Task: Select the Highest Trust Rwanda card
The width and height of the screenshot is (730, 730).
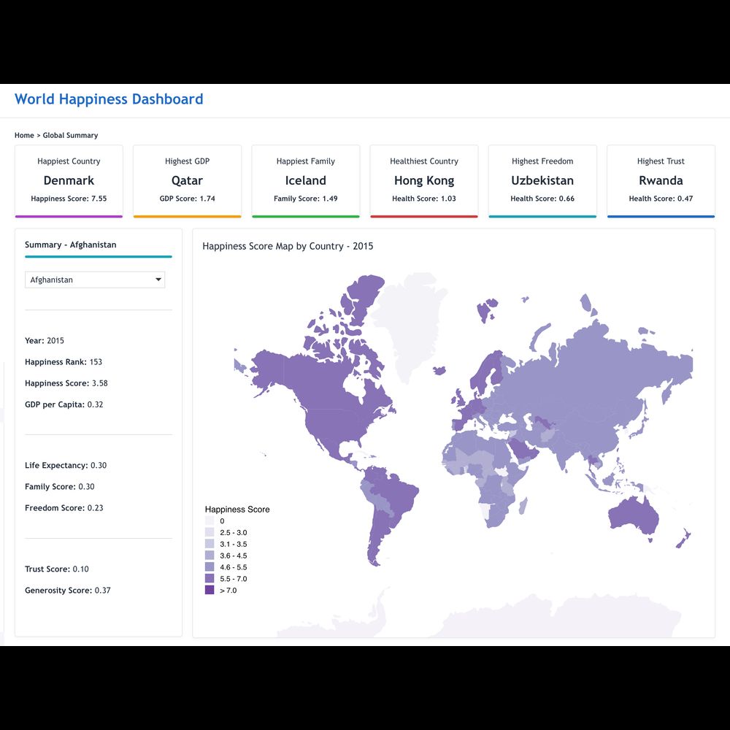Action: click(661, 180)
